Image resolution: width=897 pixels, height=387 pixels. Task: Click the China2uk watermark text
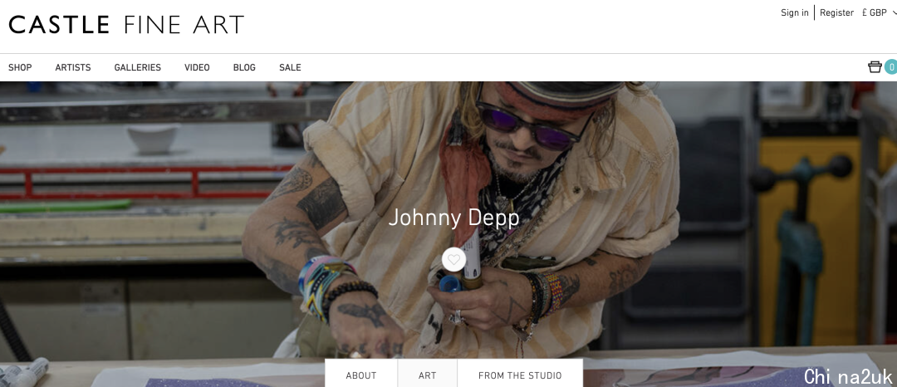[x=848, y=376]
